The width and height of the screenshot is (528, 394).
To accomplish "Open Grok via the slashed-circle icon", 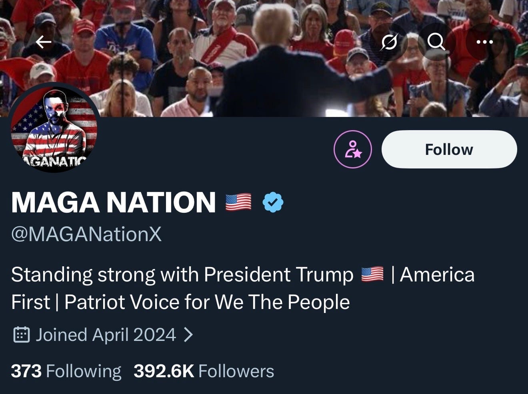I will 389,42.
